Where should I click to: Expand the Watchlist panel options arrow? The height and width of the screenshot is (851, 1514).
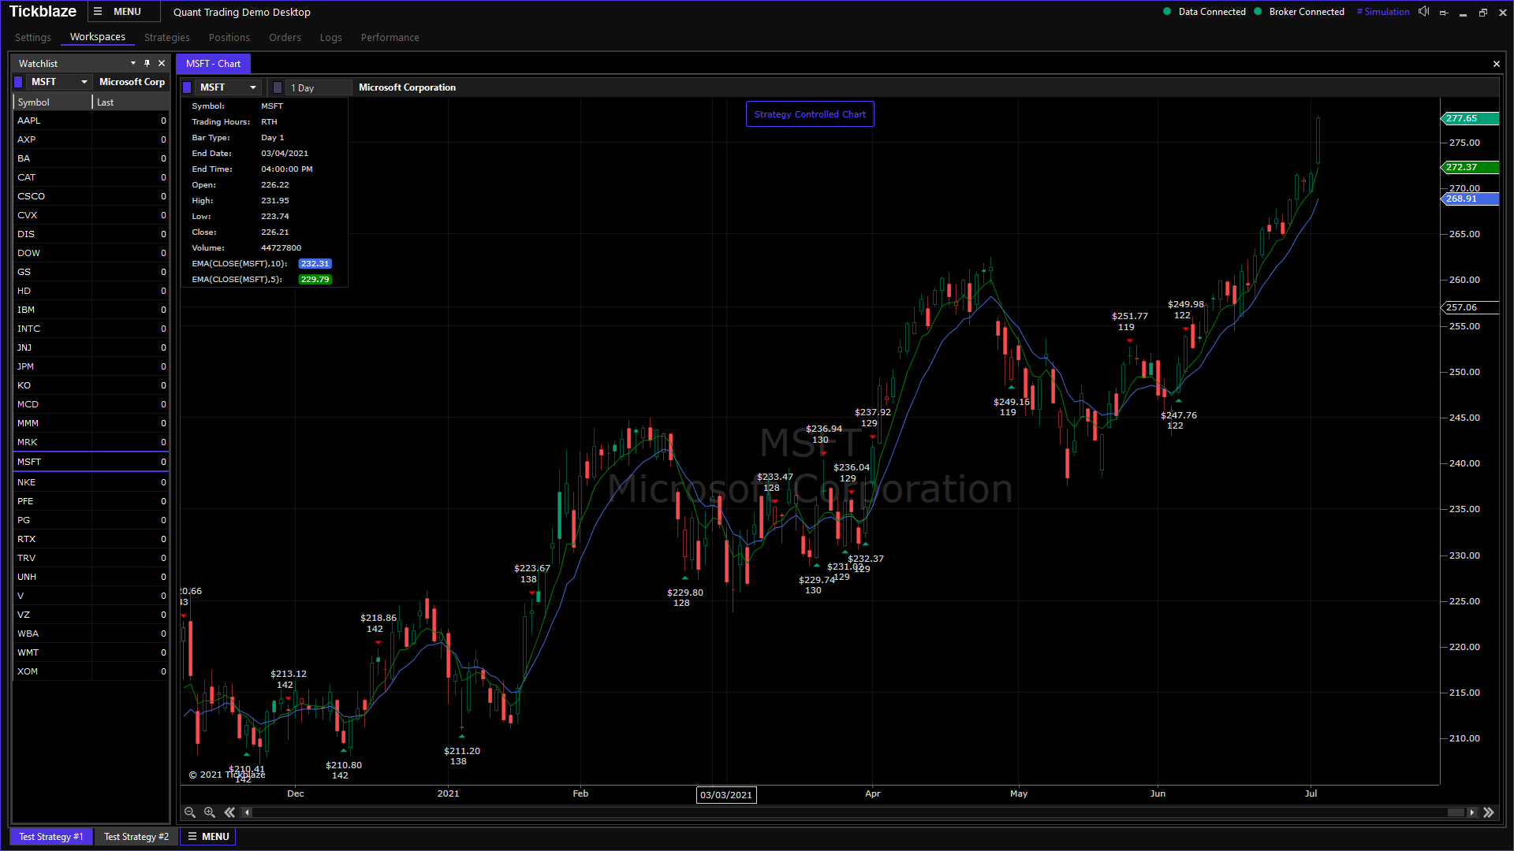(x=132, y=63)
